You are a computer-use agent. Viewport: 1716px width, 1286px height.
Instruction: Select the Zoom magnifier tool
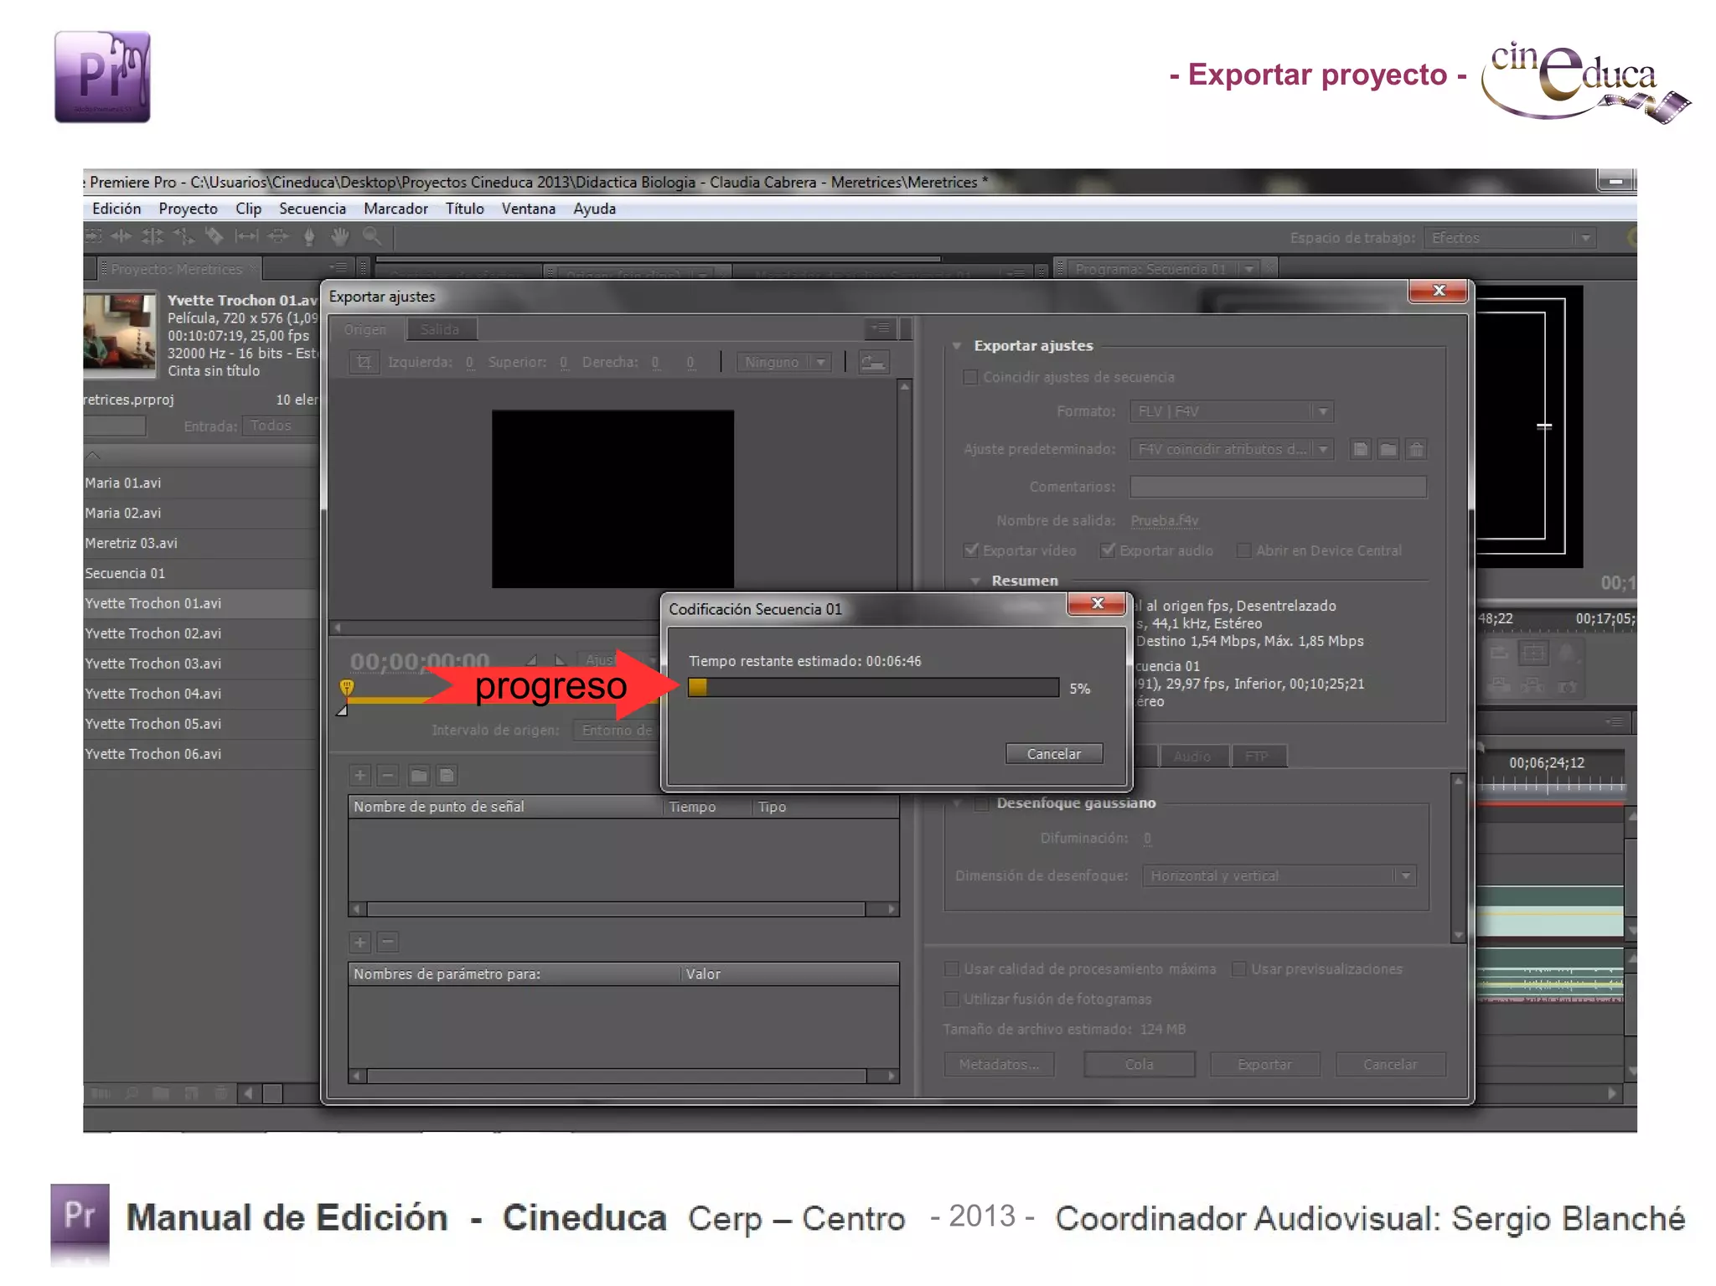pyautogui.click(x=372, y=237)
